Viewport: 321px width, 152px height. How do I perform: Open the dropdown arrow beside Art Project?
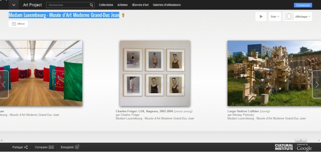(14, 5)
